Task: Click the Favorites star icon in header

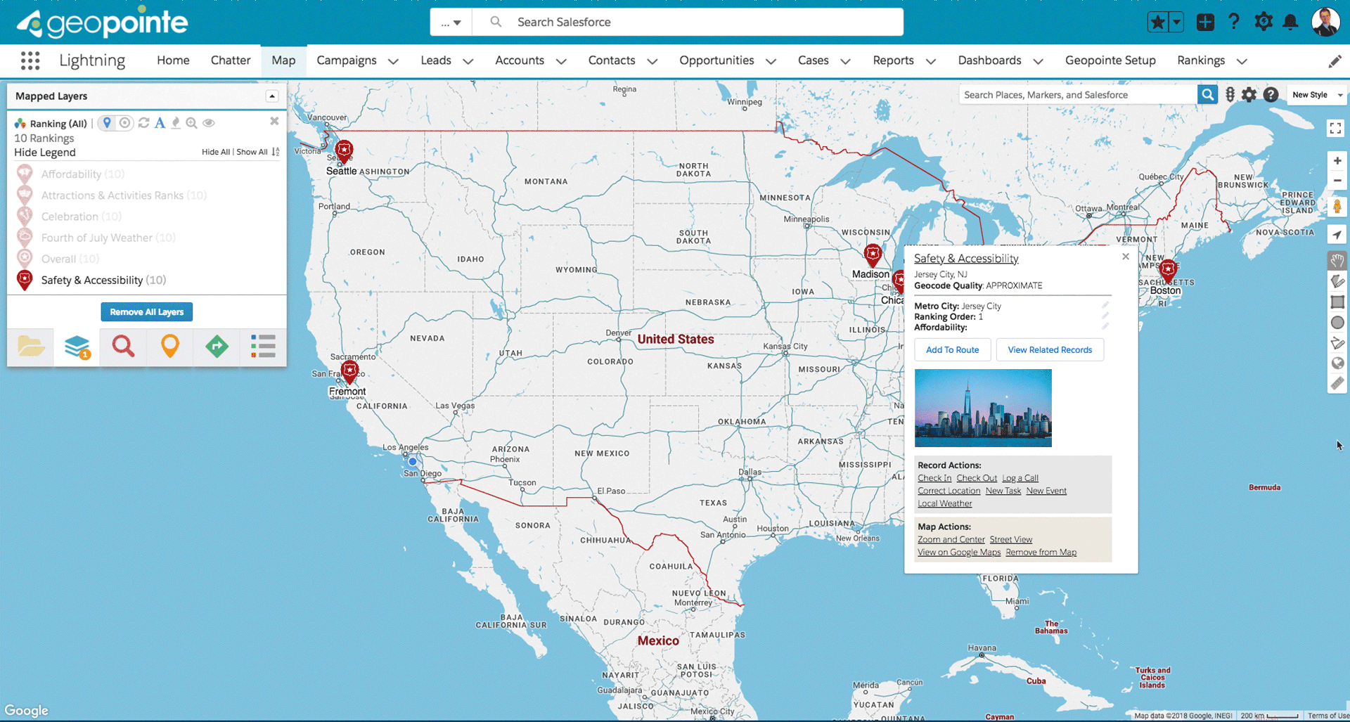Action: coord(1157,22)
